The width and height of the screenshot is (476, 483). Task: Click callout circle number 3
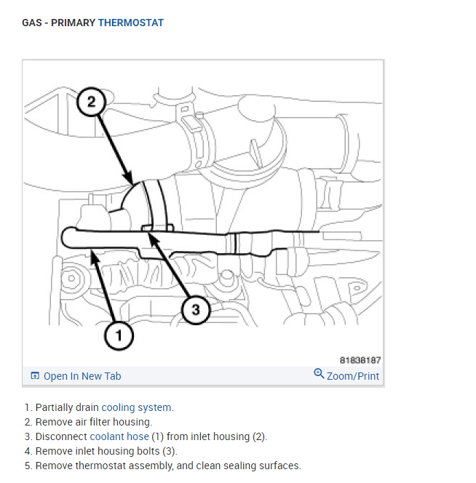click(x=196, y=310)
